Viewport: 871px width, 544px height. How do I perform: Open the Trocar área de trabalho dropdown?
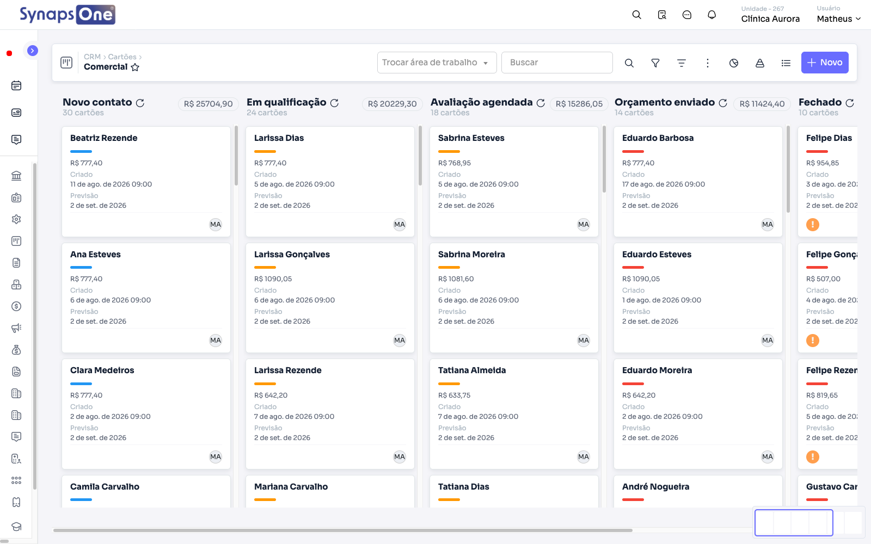[x=437, y=63]
